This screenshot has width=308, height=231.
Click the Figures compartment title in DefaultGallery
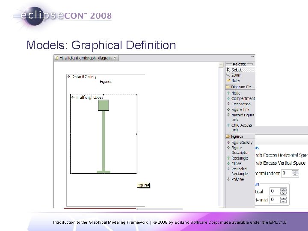point(106,82)
